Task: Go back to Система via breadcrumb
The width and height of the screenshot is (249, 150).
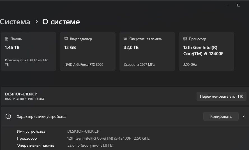Action: (15, 22)
